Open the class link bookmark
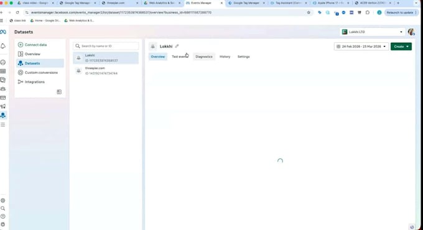Screen dimensions: 423x230 click(x=18, y=21)
